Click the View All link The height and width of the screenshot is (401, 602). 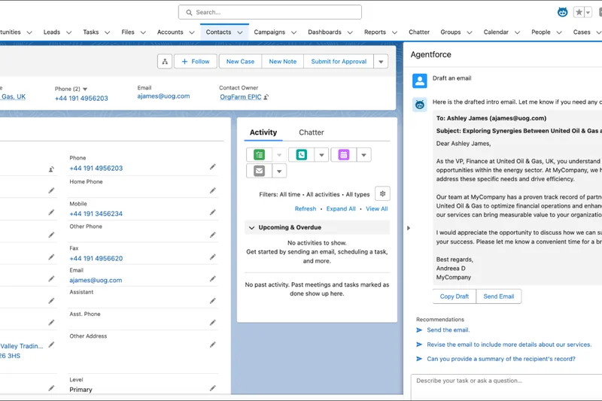tap(377, 208)
